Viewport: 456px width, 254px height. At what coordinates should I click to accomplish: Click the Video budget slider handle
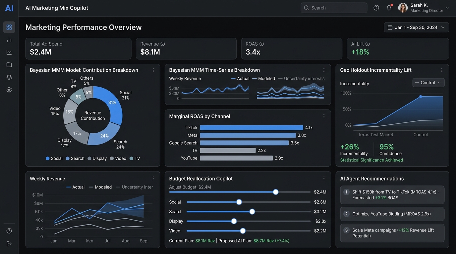(x=243, y=231)
